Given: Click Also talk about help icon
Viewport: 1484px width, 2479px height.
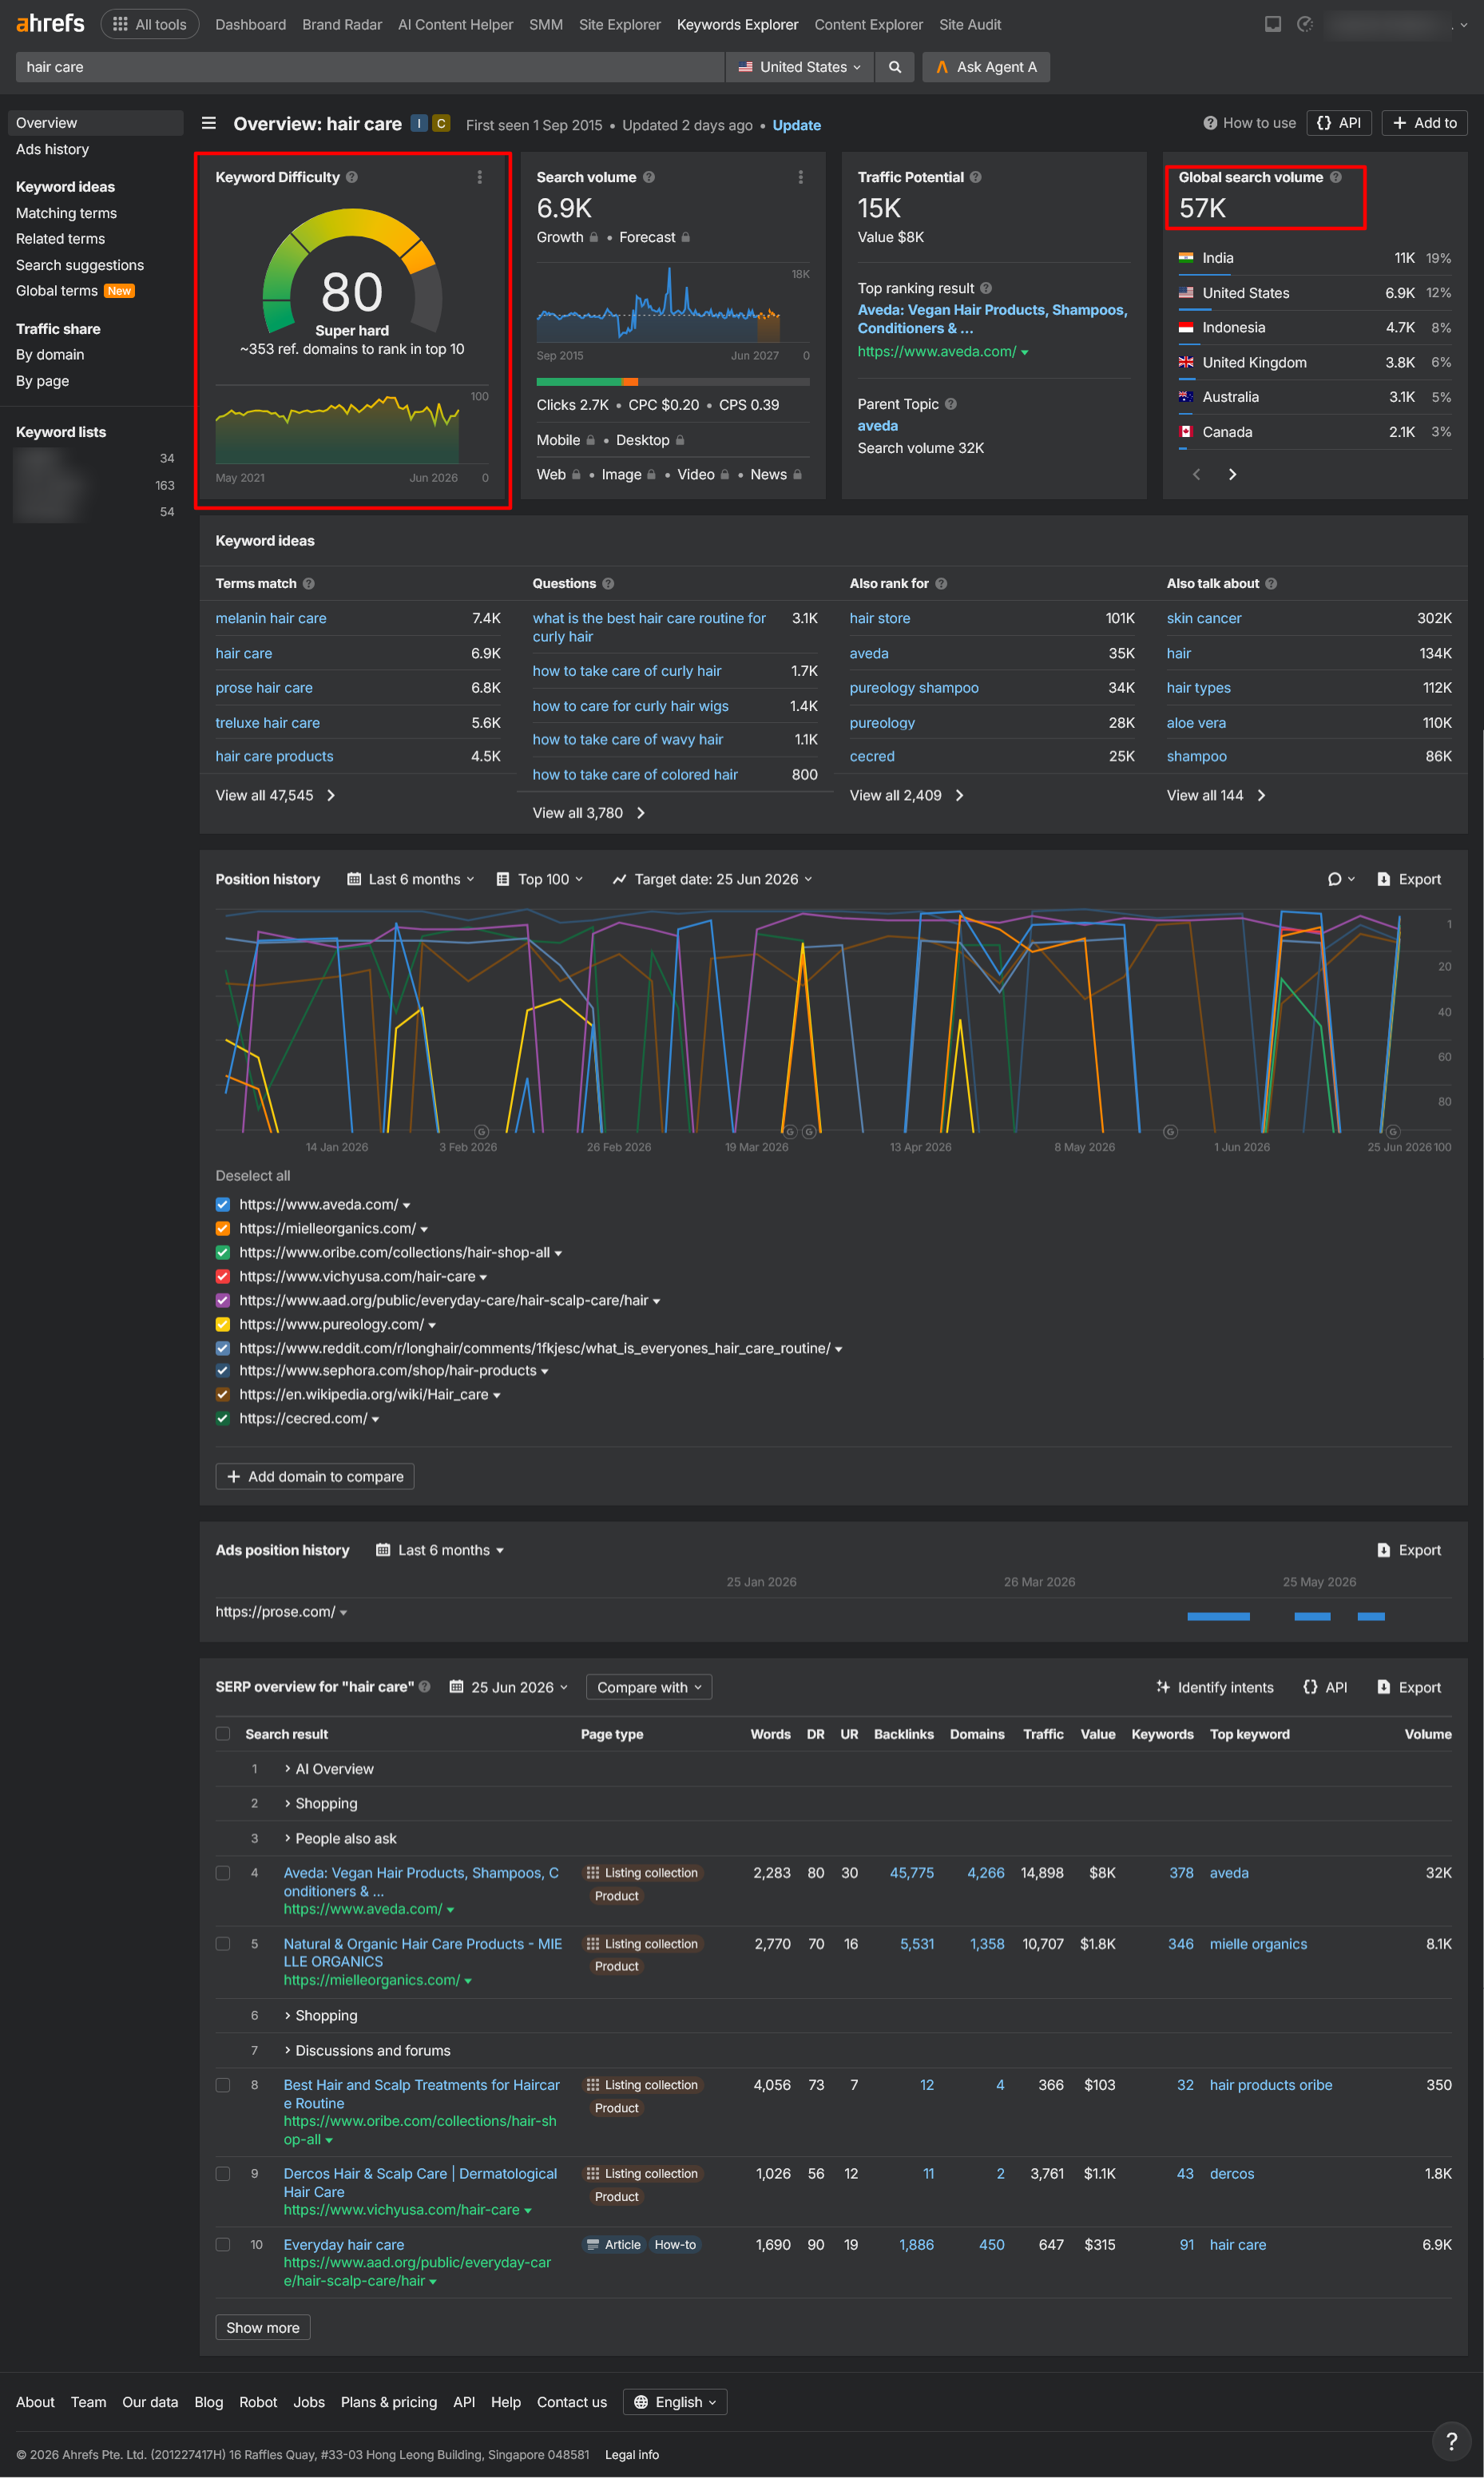Looking at the screenshot, I should [1272, 584].
